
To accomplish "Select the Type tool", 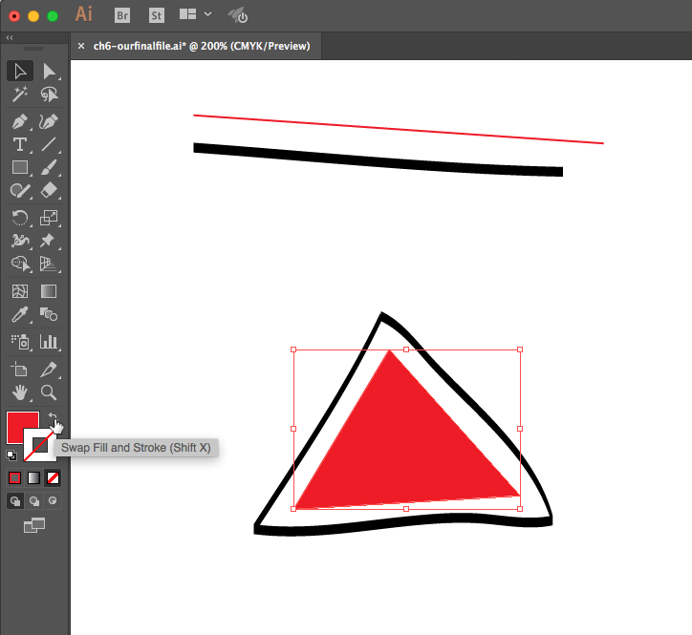I will click(18, 145).
